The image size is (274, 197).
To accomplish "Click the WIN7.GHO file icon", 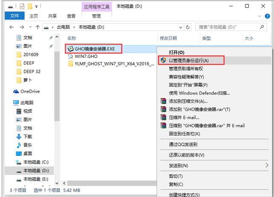I will pyautogui.click(x=70, y=56).
